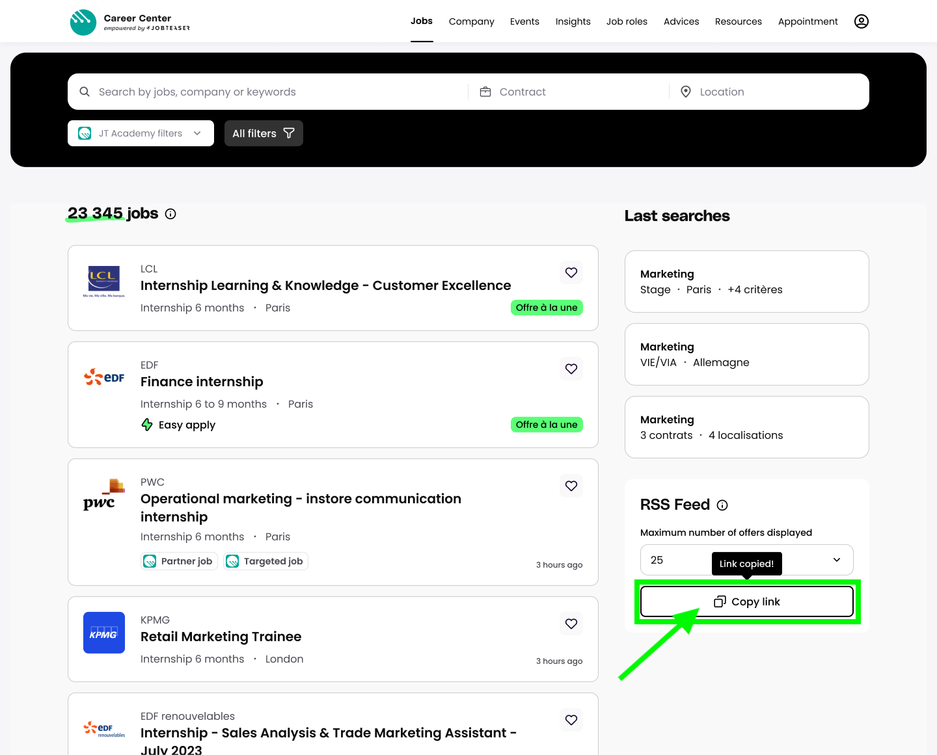This screenshot has width=937, height=755.
Task: Click the LCL company logo
Action: [x=104, y=282]
